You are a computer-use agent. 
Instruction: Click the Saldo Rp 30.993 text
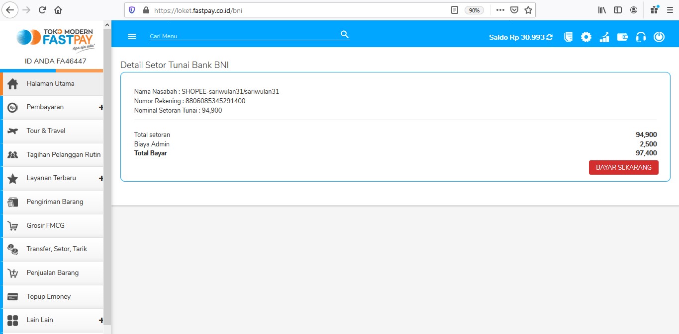(517, 37)
